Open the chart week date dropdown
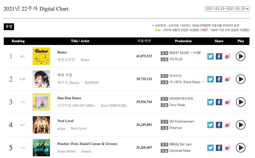The width and height of the screenshot is (255, 158). [x=227, y=9]
